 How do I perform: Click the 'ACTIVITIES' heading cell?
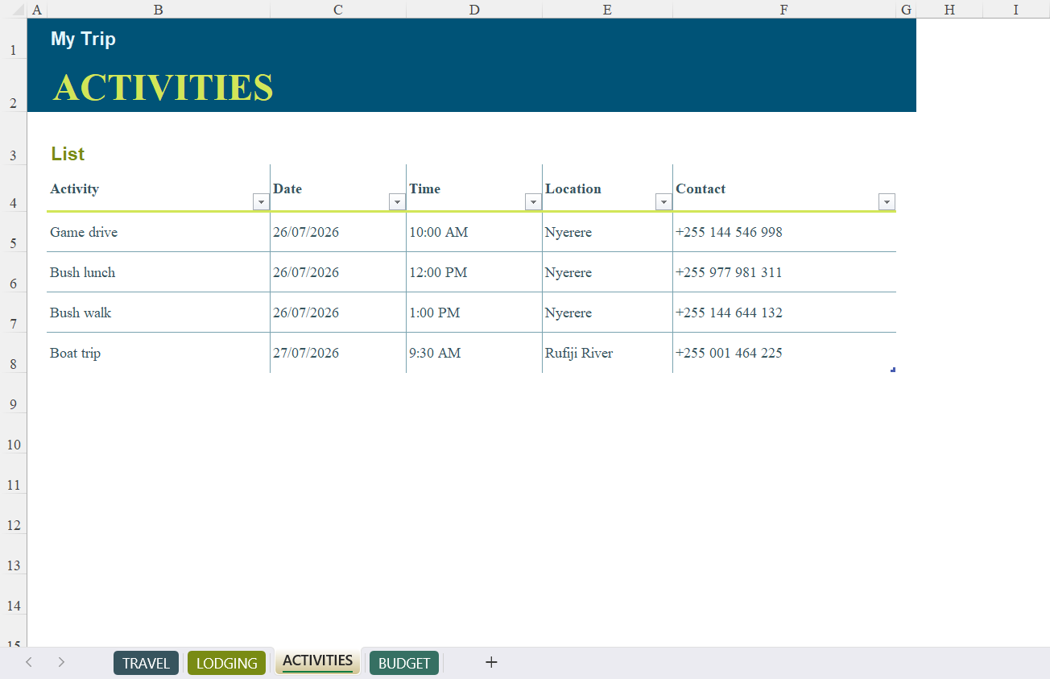163,87
